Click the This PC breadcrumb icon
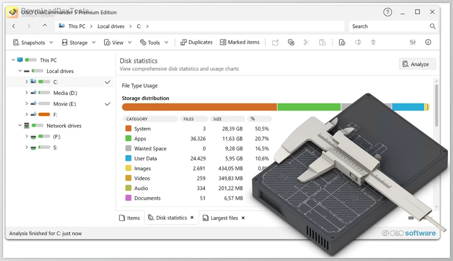 [x=62, y=26]
